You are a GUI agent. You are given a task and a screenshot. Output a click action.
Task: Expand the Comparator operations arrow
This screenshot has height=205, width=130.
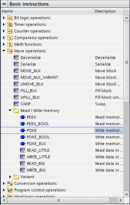tap(4, 38)
